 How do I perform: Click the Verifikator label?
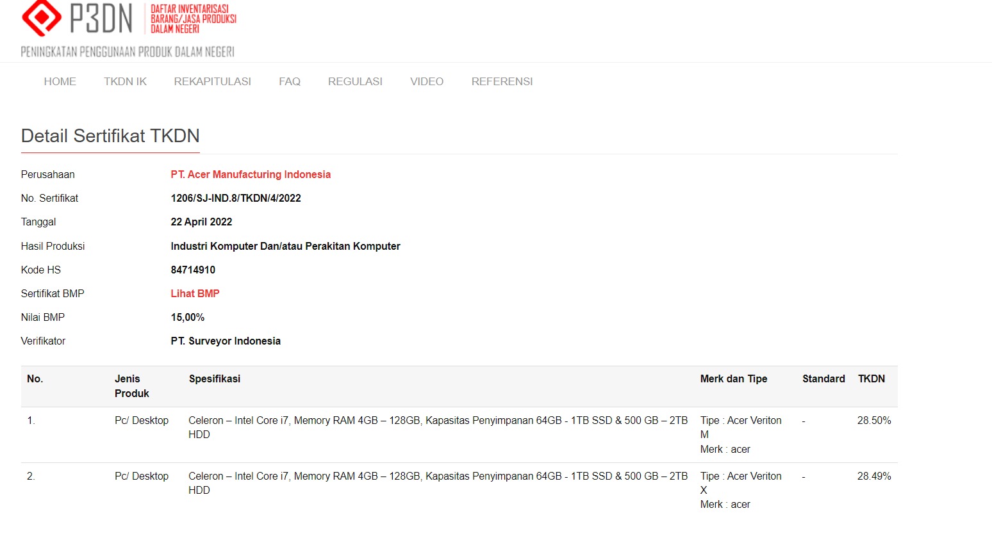coord(43,341)
